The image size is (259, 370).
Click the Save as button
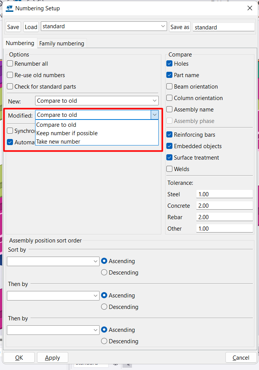pos(180,27)
